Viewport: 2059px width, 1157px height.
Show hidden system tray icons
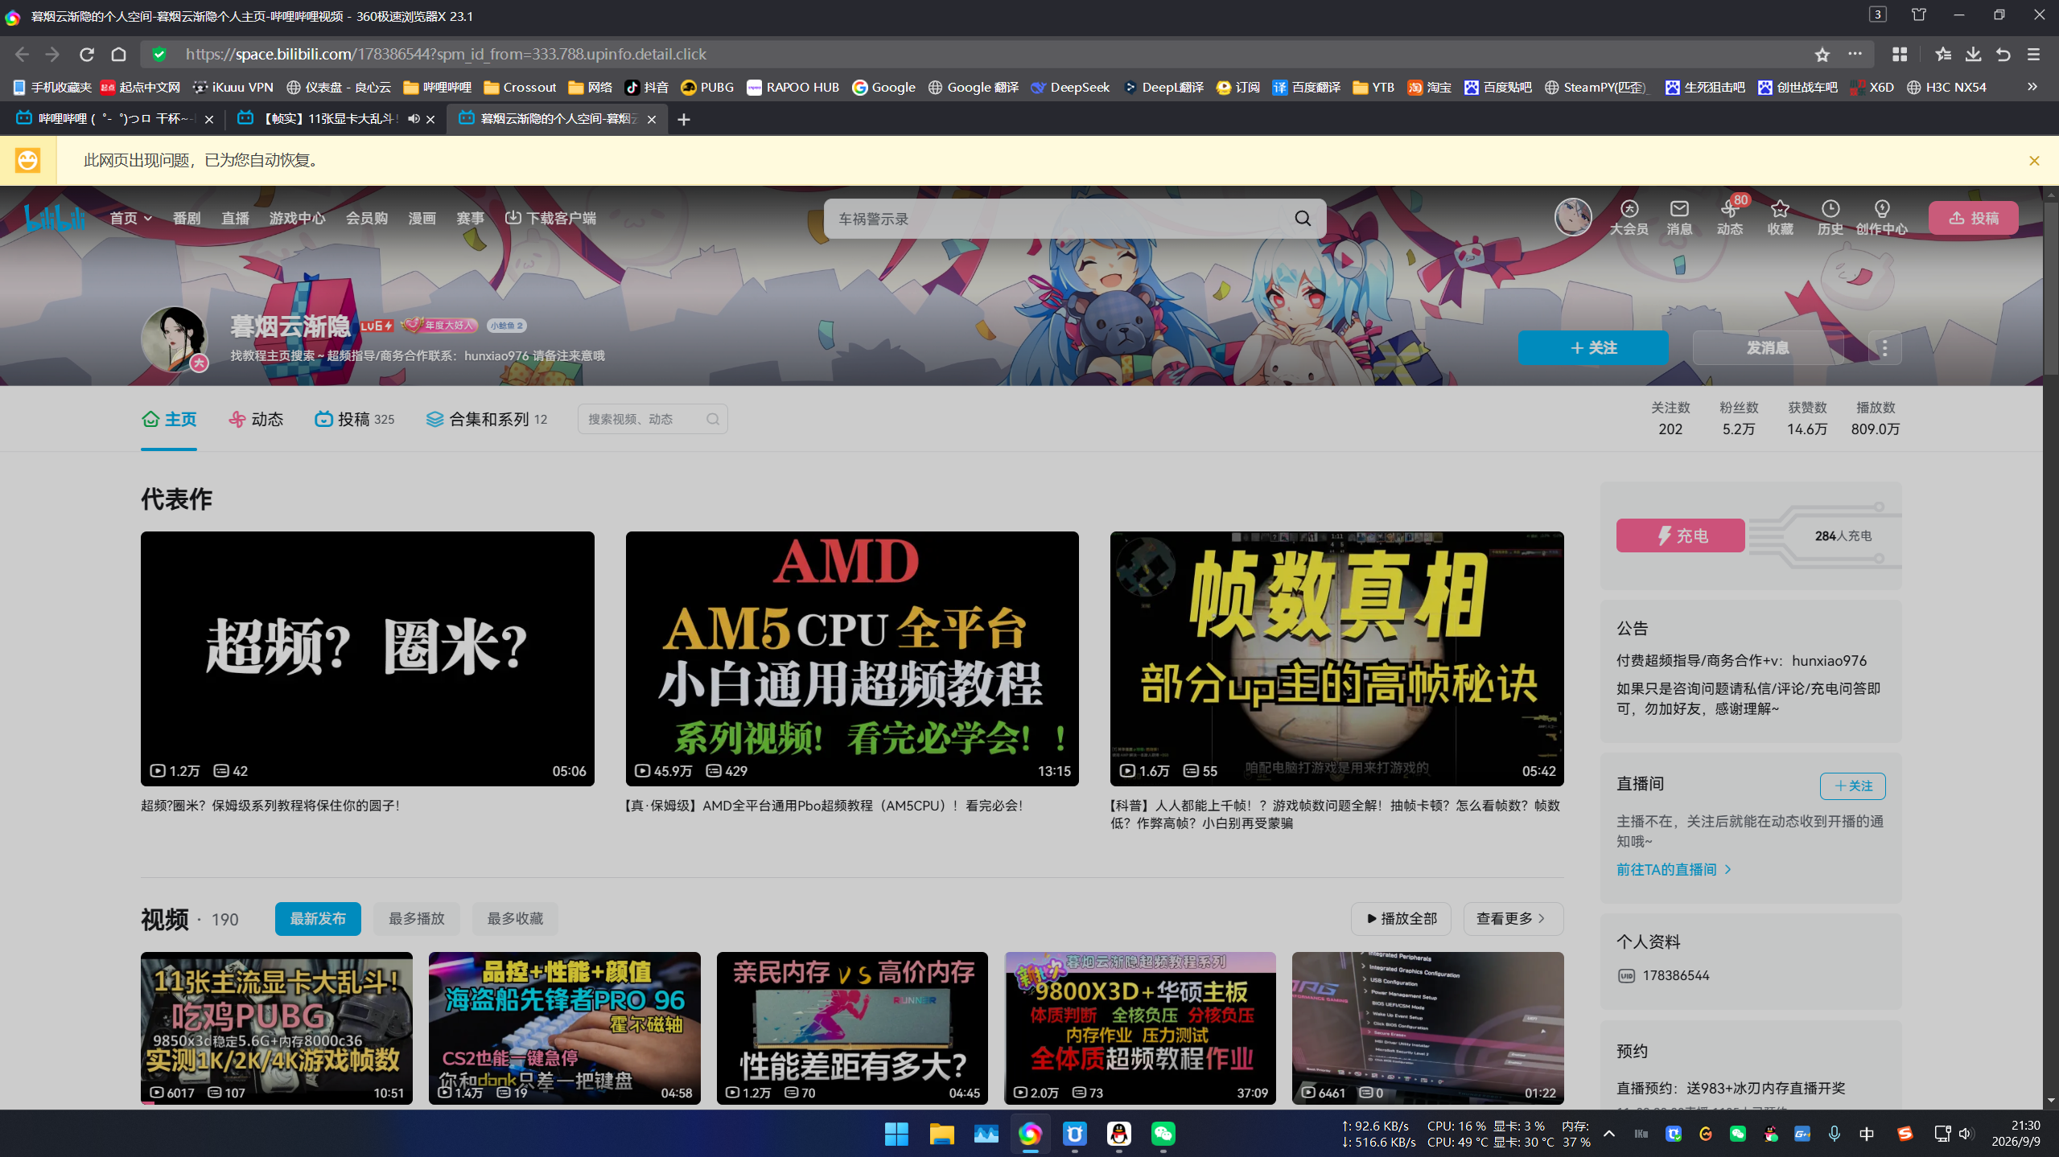(x=1609, y=1134)
